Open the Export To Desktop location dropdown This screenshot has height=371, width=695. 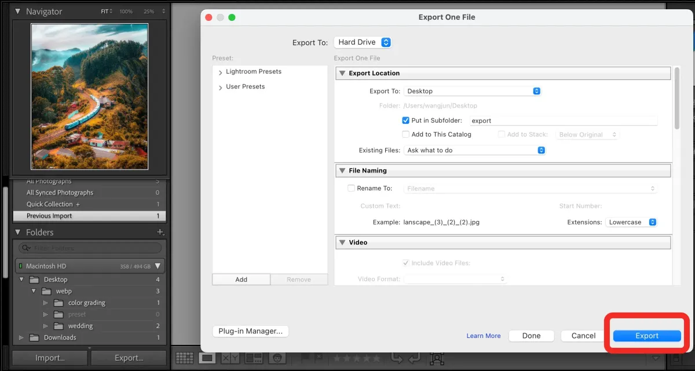(x=473, y=91)
